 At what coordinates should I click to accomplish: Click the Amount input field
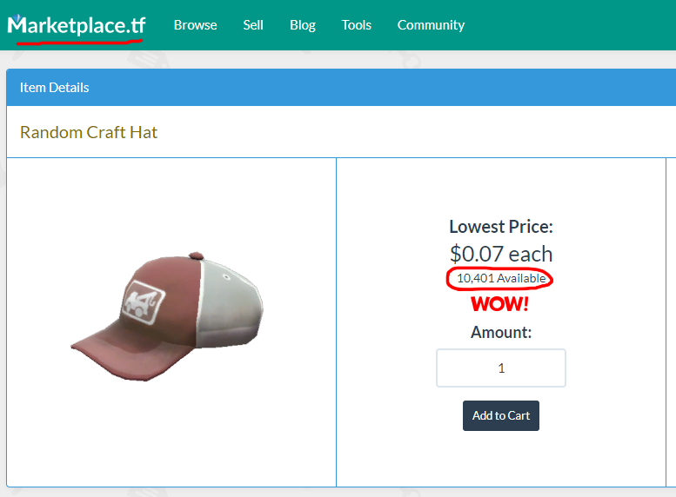(x=501, y=368)
